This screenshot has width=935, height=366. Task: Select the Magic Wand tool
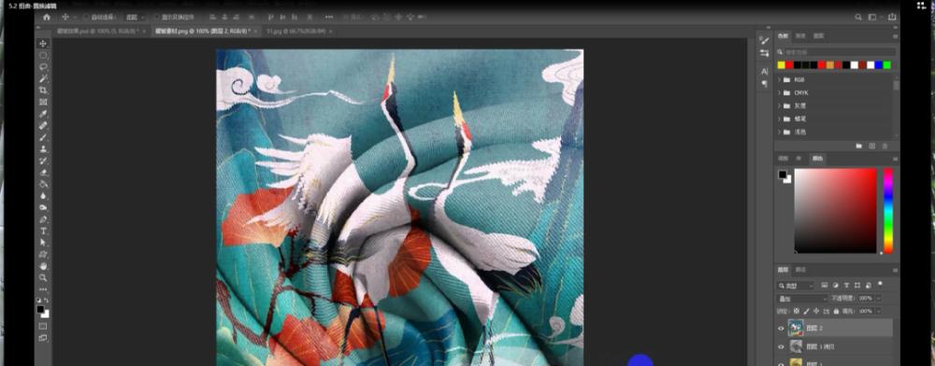(43, 78)
